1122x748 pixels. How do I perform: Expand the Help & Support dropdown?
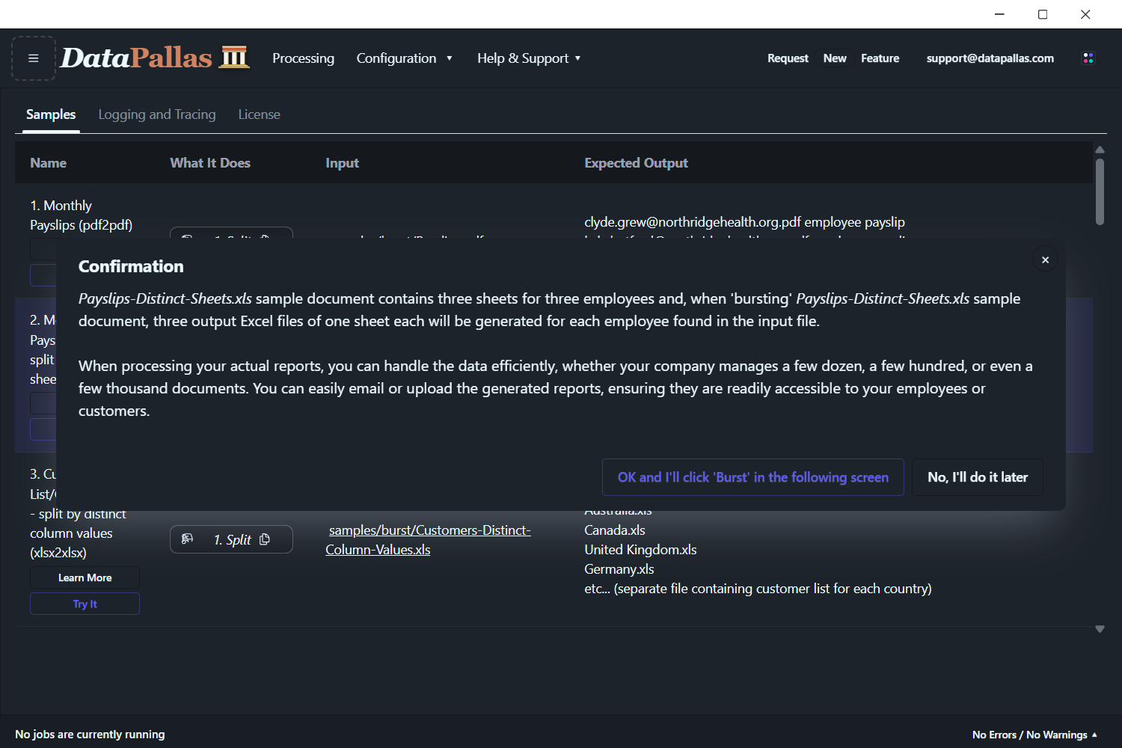point(529,58)
